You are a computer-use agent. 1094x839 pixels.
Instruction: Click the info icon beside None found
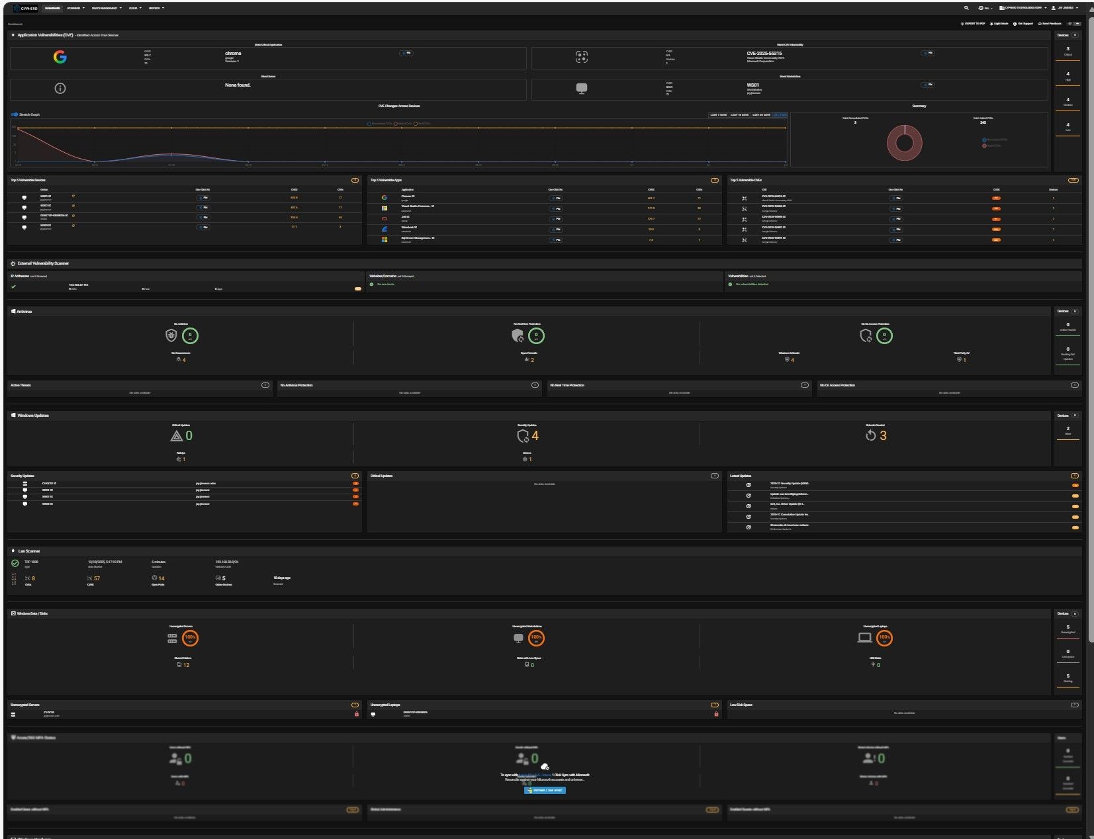[60, 89]
